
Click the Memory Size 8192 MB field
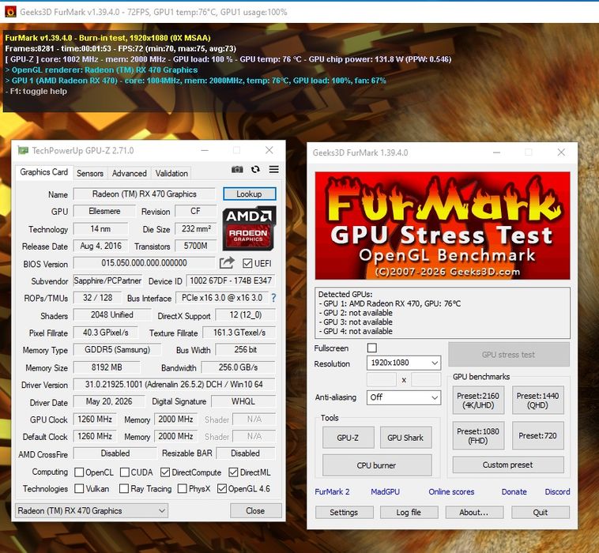coord(107,367)
